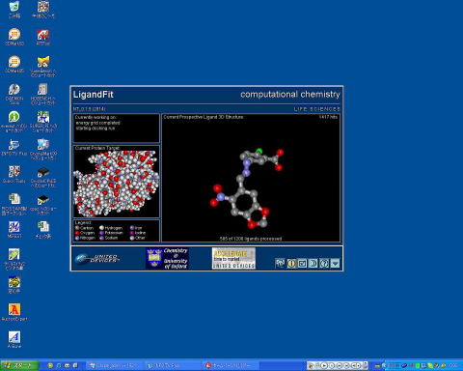Viewport: 463px width, 371px height.
Task: Switch to the taskbar window with red icon
Action: point(231,365)
